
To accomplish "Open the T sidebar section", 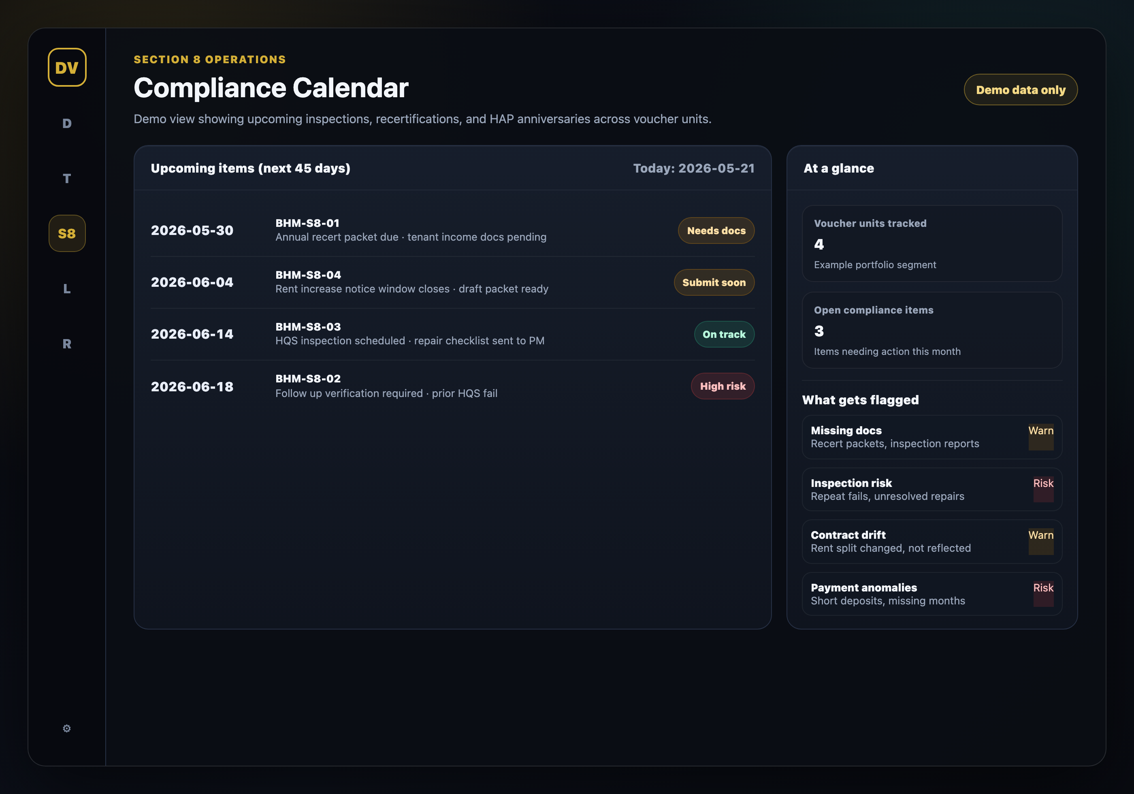I will (67, 178).
